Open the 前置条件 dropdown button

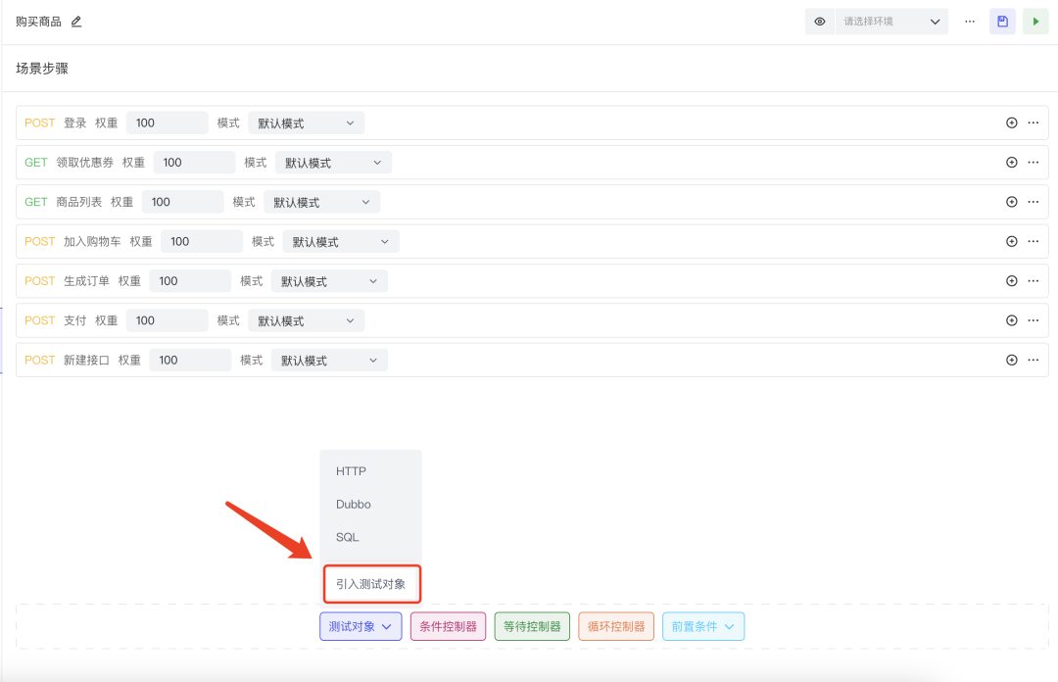tap(703, 626)
